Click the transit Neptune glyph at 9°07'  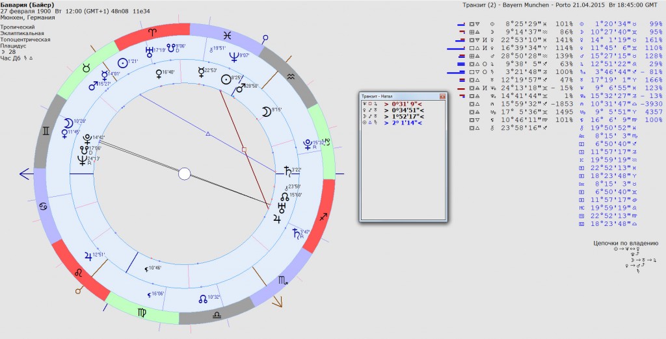(234, 56)
